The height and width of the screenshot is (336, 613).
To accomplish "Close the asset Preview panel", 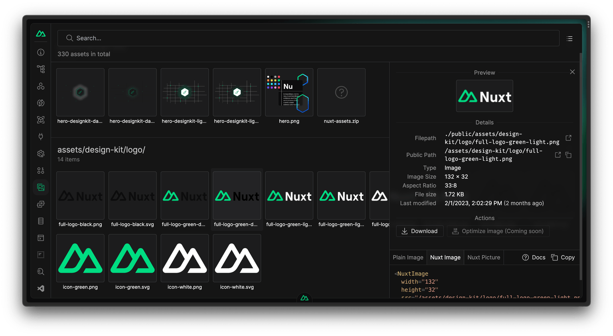I will [572, 72].
